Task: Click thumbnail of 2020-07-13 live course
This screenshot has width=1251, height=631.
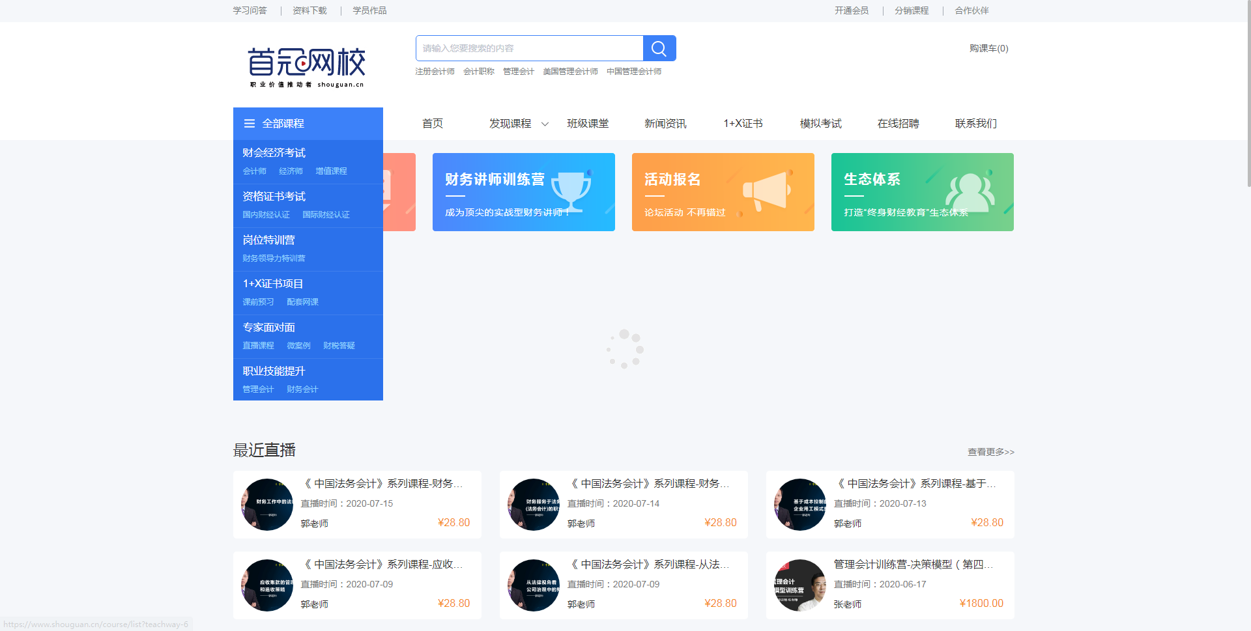Action: click(800, 505)
